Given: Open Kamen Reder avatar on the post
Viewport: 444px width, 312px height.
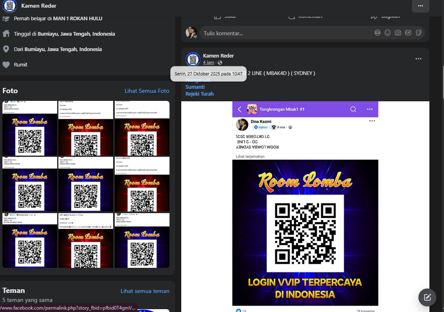Looking at the screenshot, I should (193, 59).
